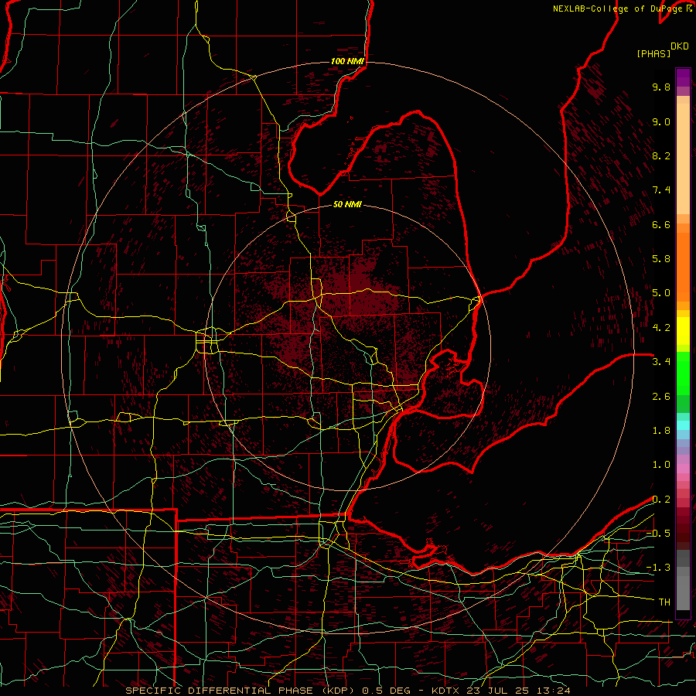This screenshot has height=696, width=696.
Task: Pick the bright green band of the color scale
Action: pyautogui.click(x=683, y=373)
